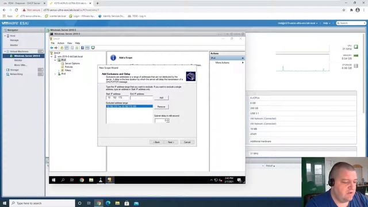The width and height of the screenshot is (368, 207).
Task: Open the FDM - Log in bookmark
Action: tap(137, 16)
